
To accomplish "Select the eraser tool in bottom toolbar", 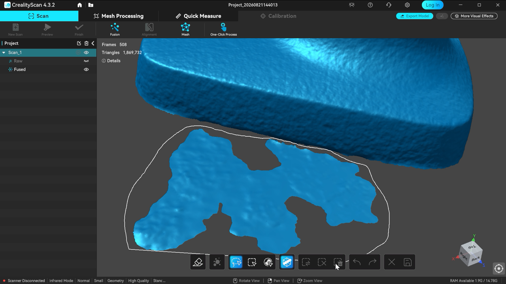I will pyautogui.click(x=198, y=262).
